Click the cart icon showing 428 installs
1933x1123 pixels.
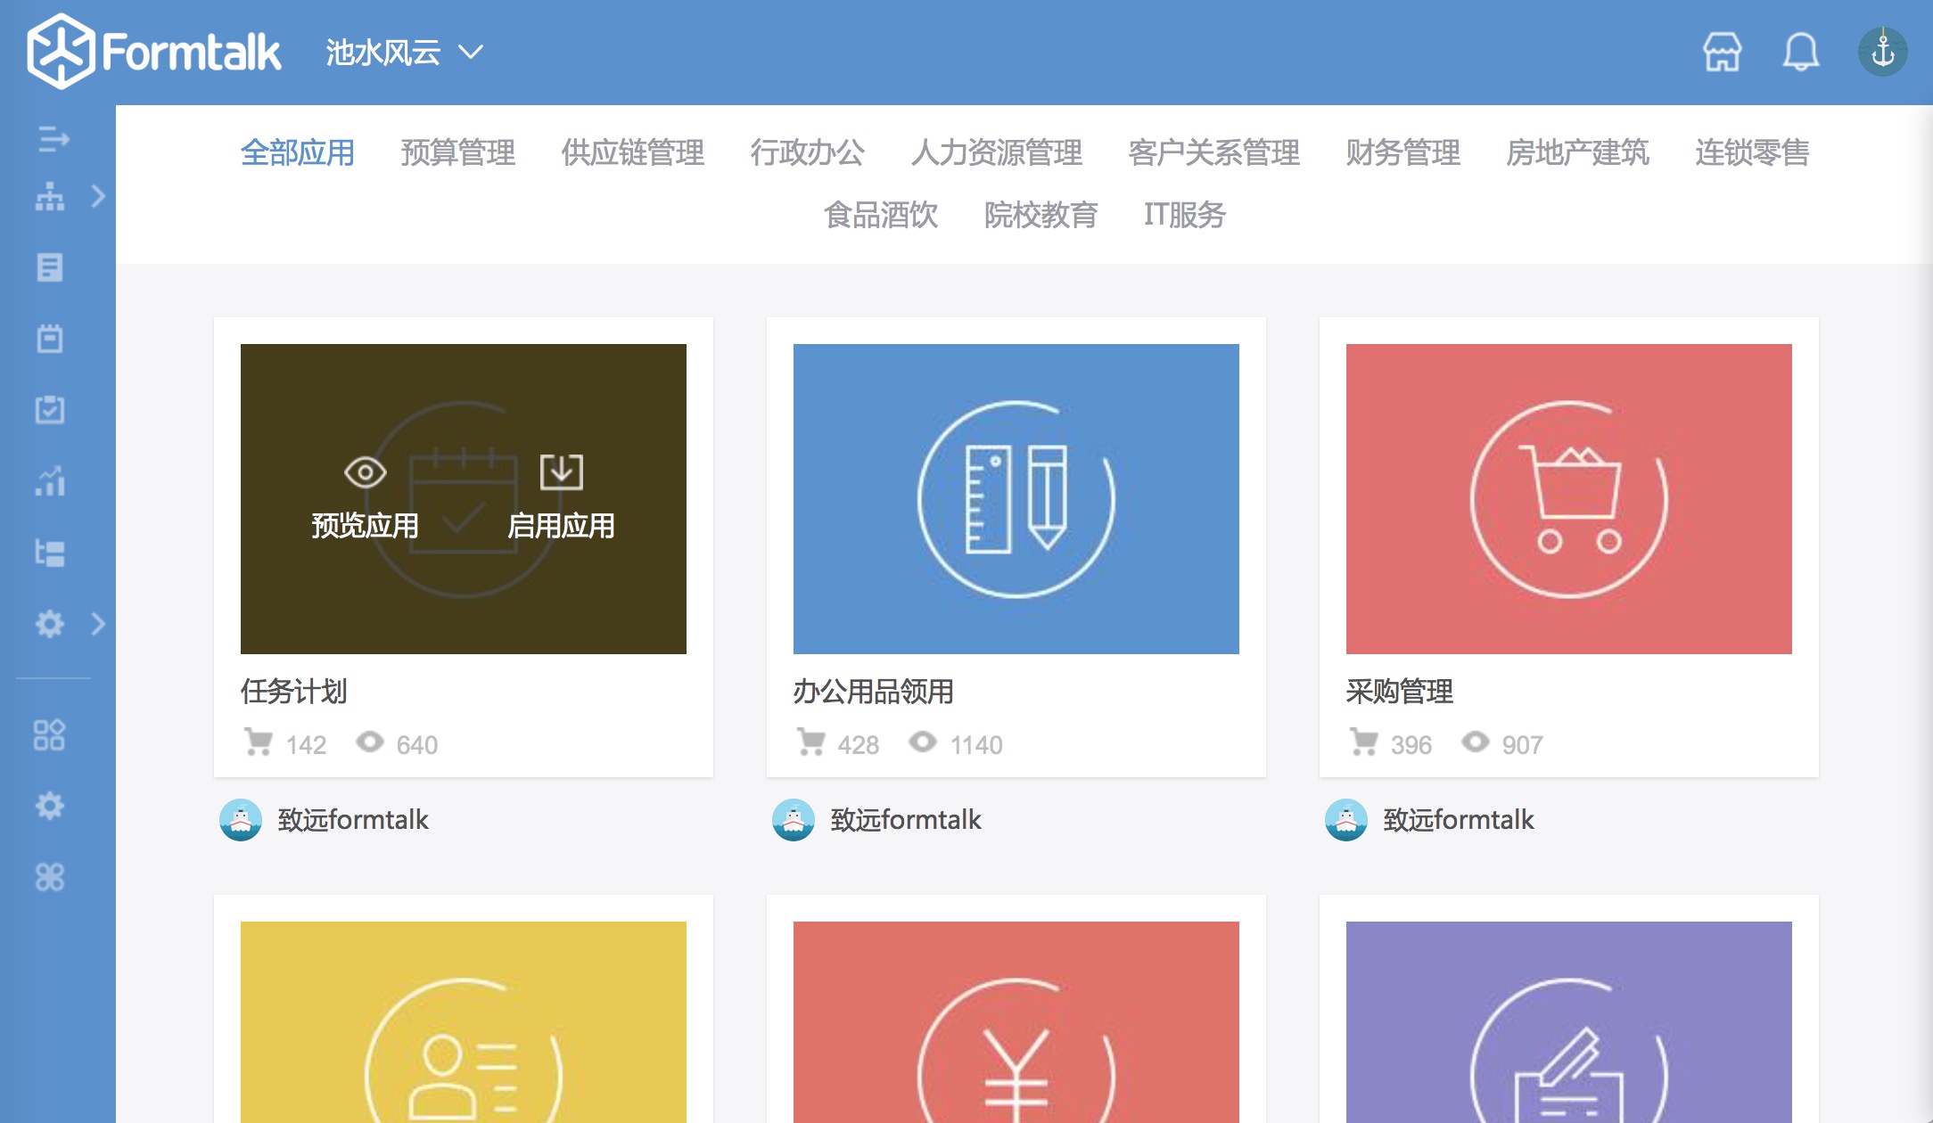[x=811, y=742]
